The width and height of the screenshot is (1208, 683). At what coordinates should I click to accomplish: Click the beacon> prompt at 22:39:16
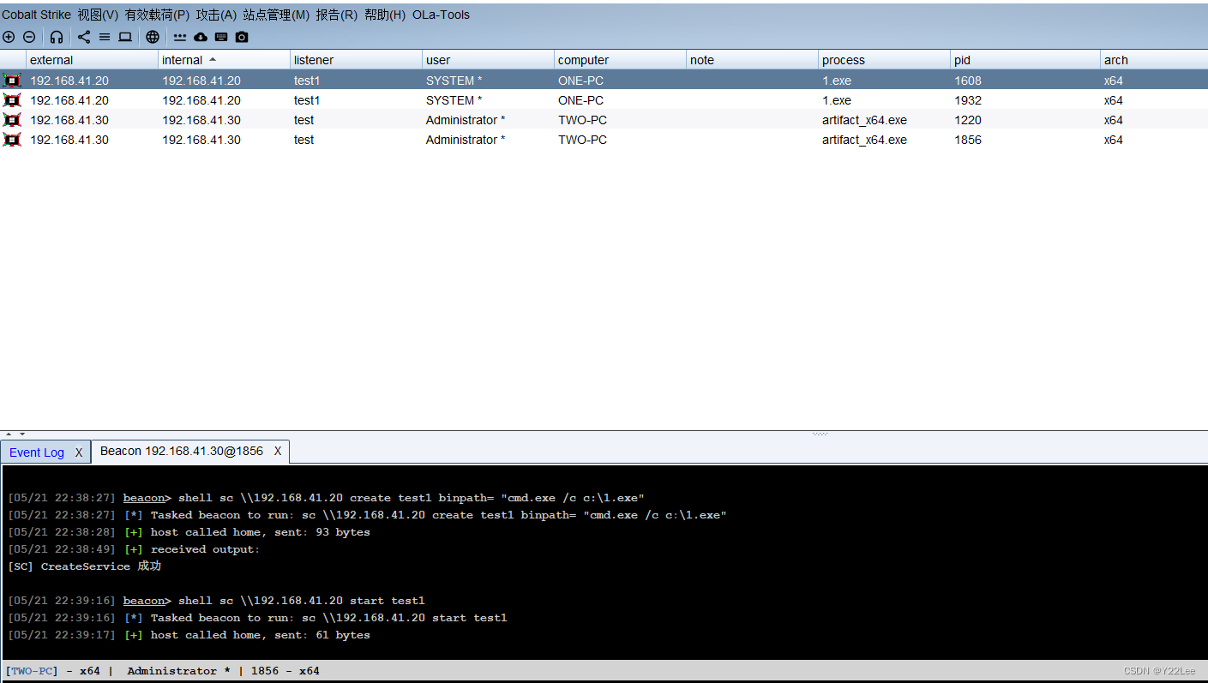point(147,601)
